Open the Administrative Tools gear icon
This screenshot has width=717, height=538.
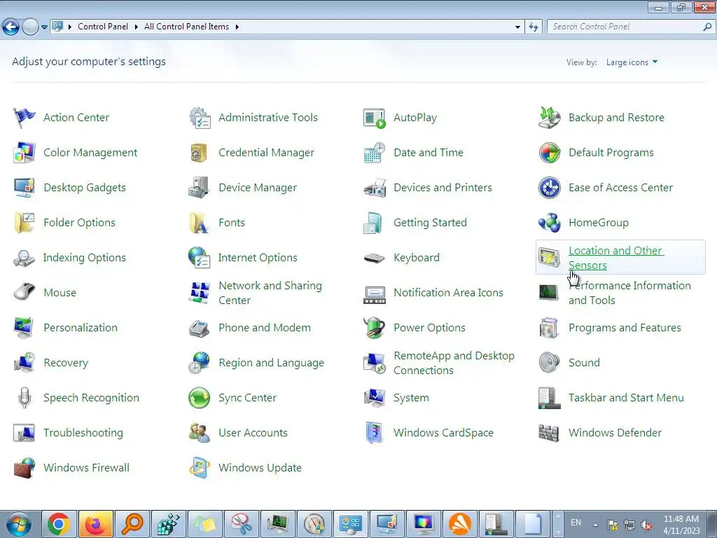[x=200, y=118]
